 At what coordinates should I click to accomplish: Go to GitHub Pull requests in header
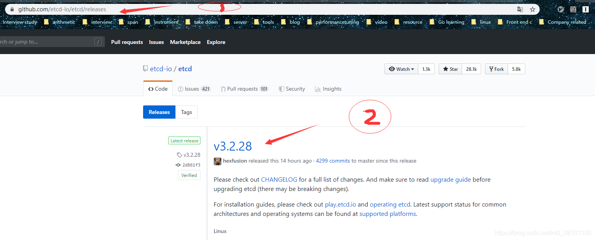(127, 42)
